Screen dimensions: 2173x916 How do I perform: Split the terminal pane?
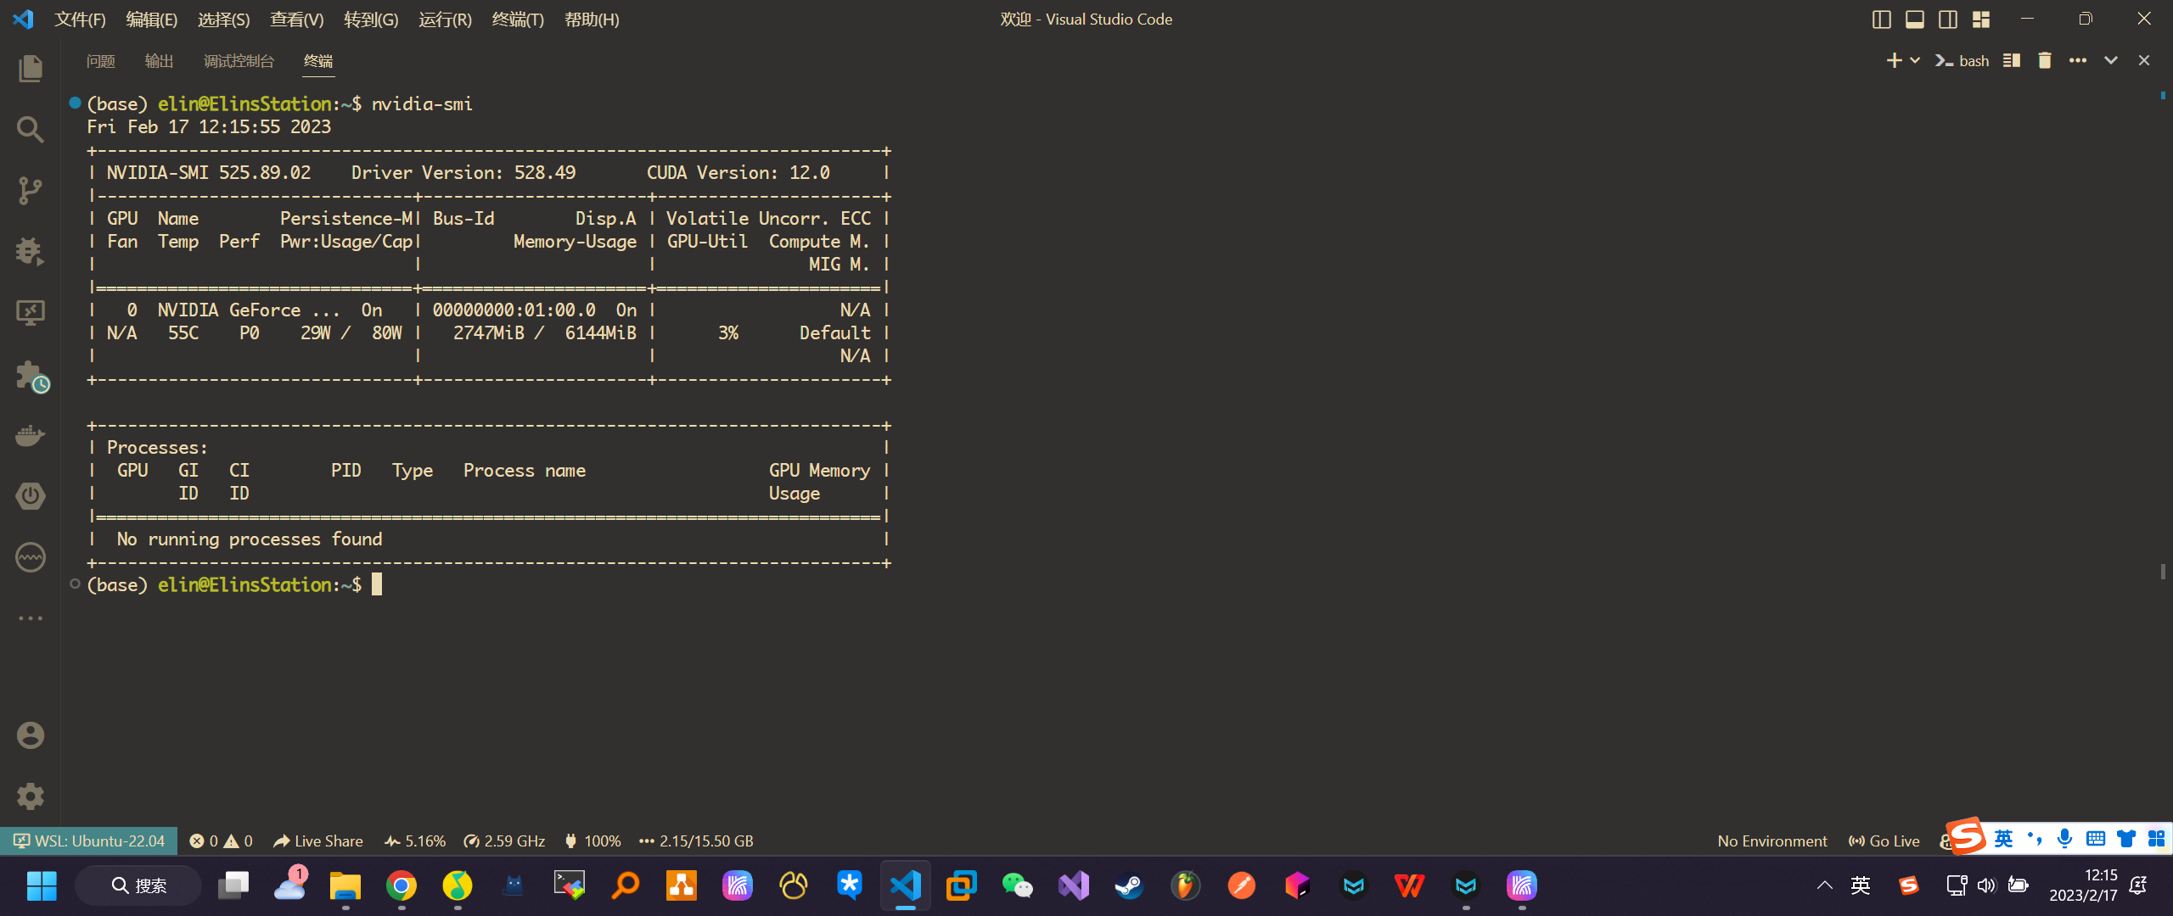tap(2012, 60)
